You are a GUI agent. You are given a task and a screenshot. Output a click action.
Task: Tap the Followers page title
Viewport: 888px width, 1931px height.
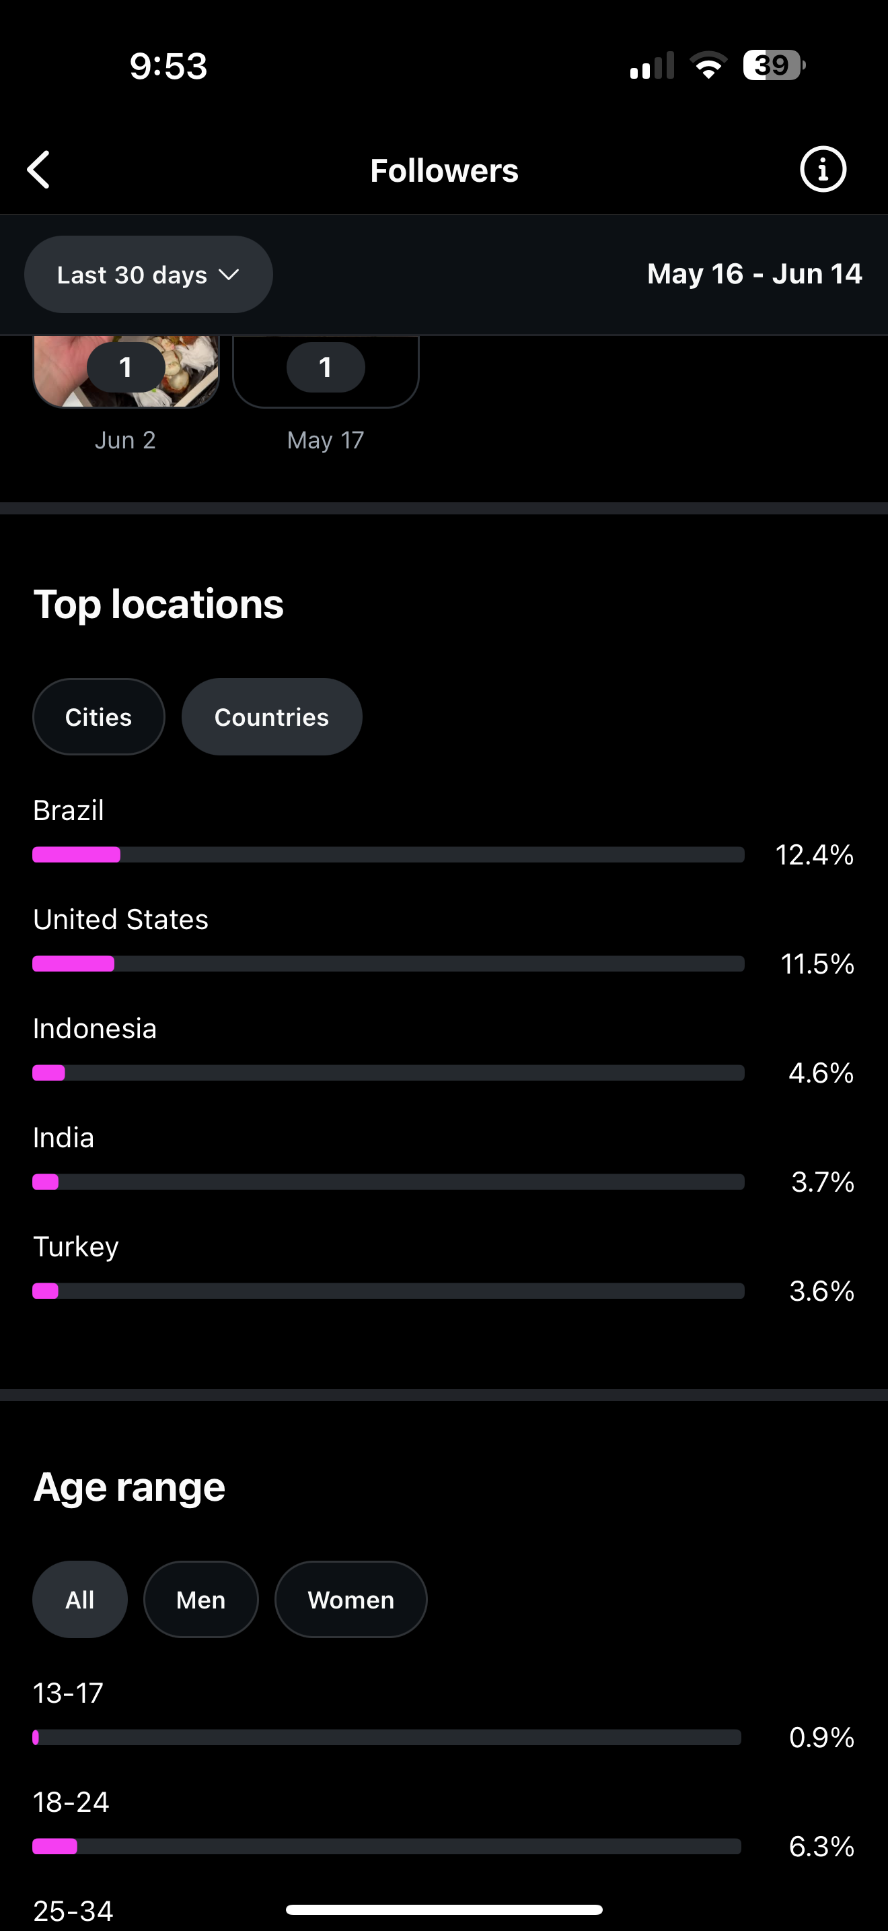pos(444,170)
